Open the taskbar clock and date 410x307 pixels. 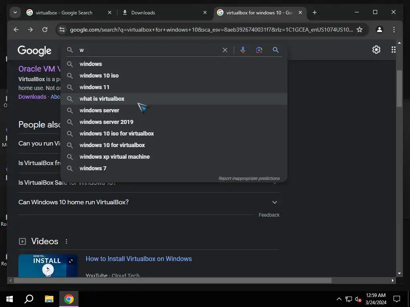click(376, 299)
